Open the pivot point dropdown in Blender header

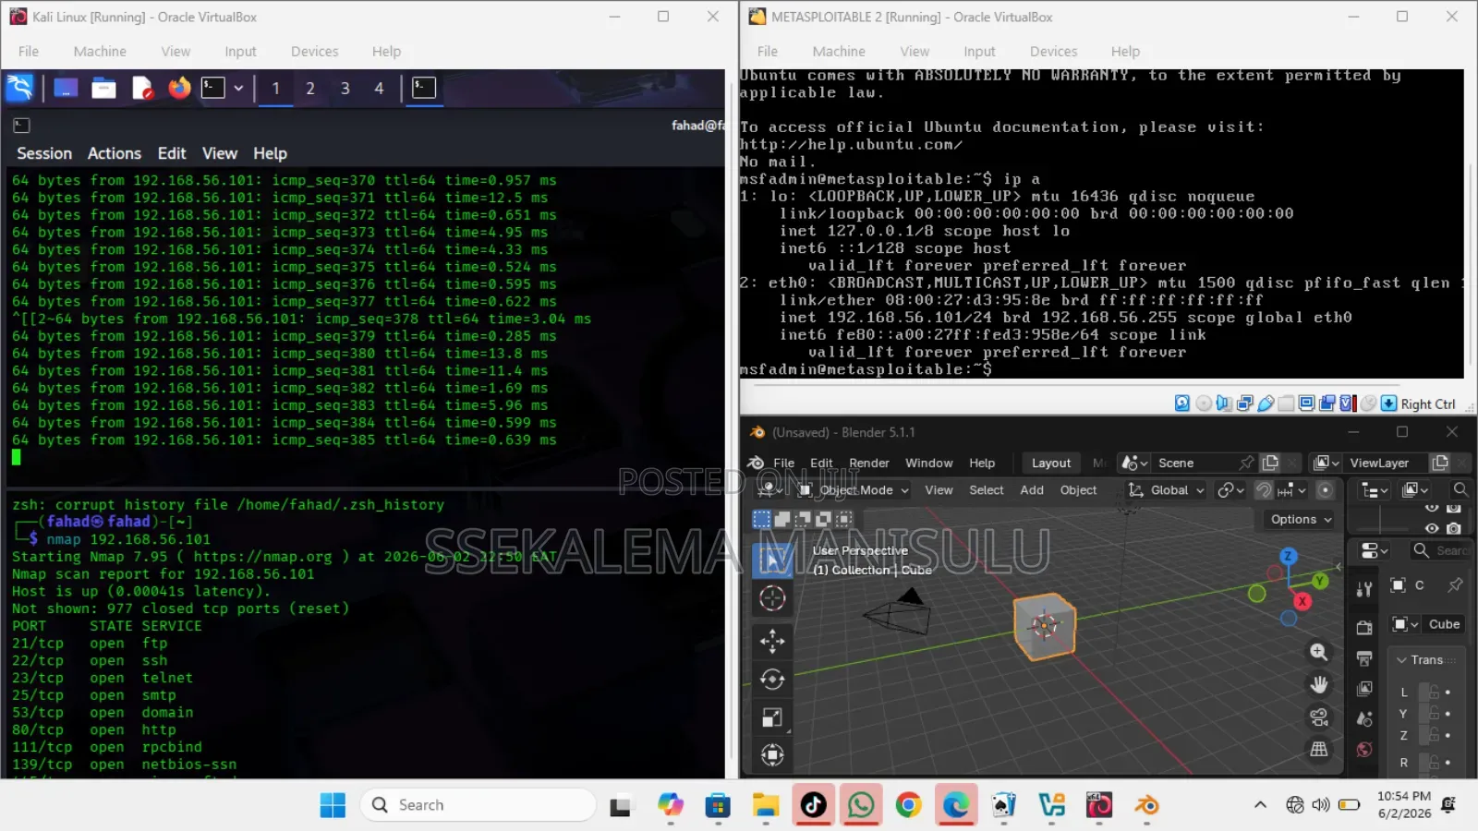tap(1230, 490)
